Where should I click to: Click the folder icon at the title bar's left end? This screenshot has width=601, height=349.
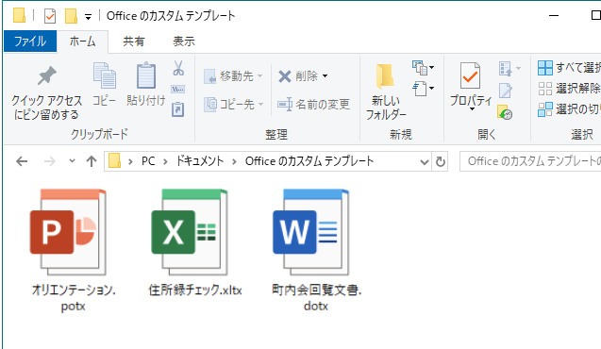[x=19, y=15]
